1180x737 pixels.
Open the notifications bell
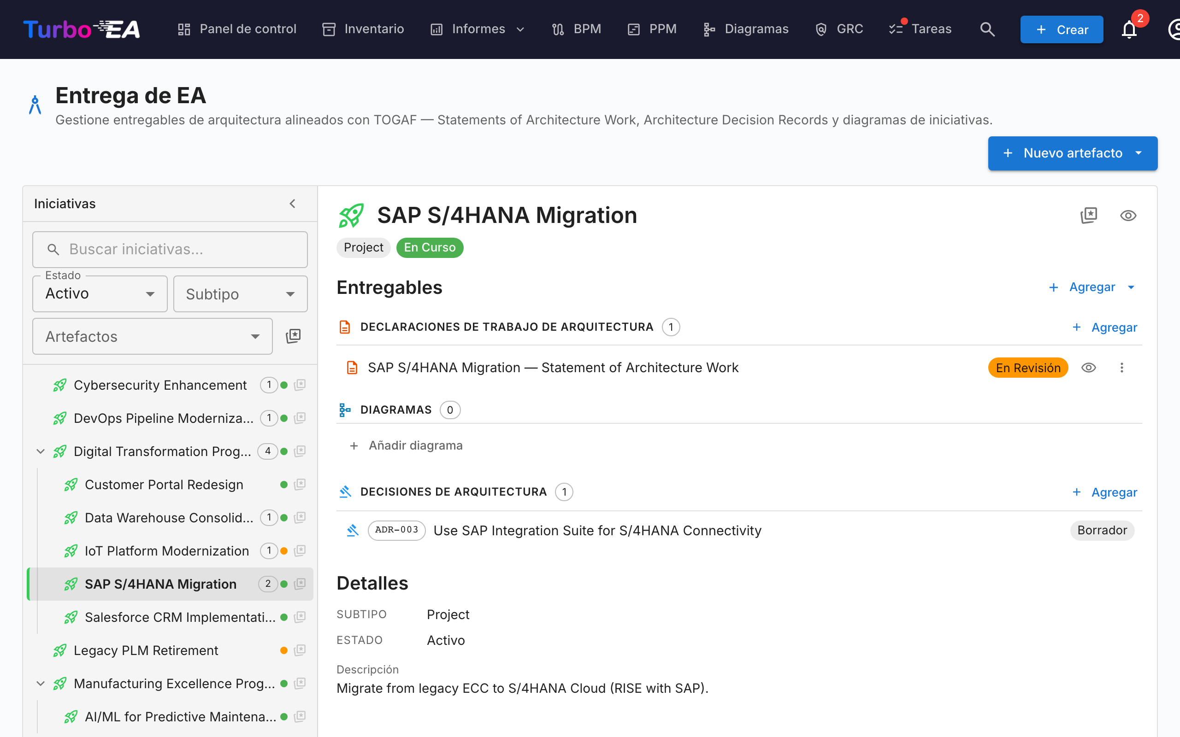[x=1129, y=29]
